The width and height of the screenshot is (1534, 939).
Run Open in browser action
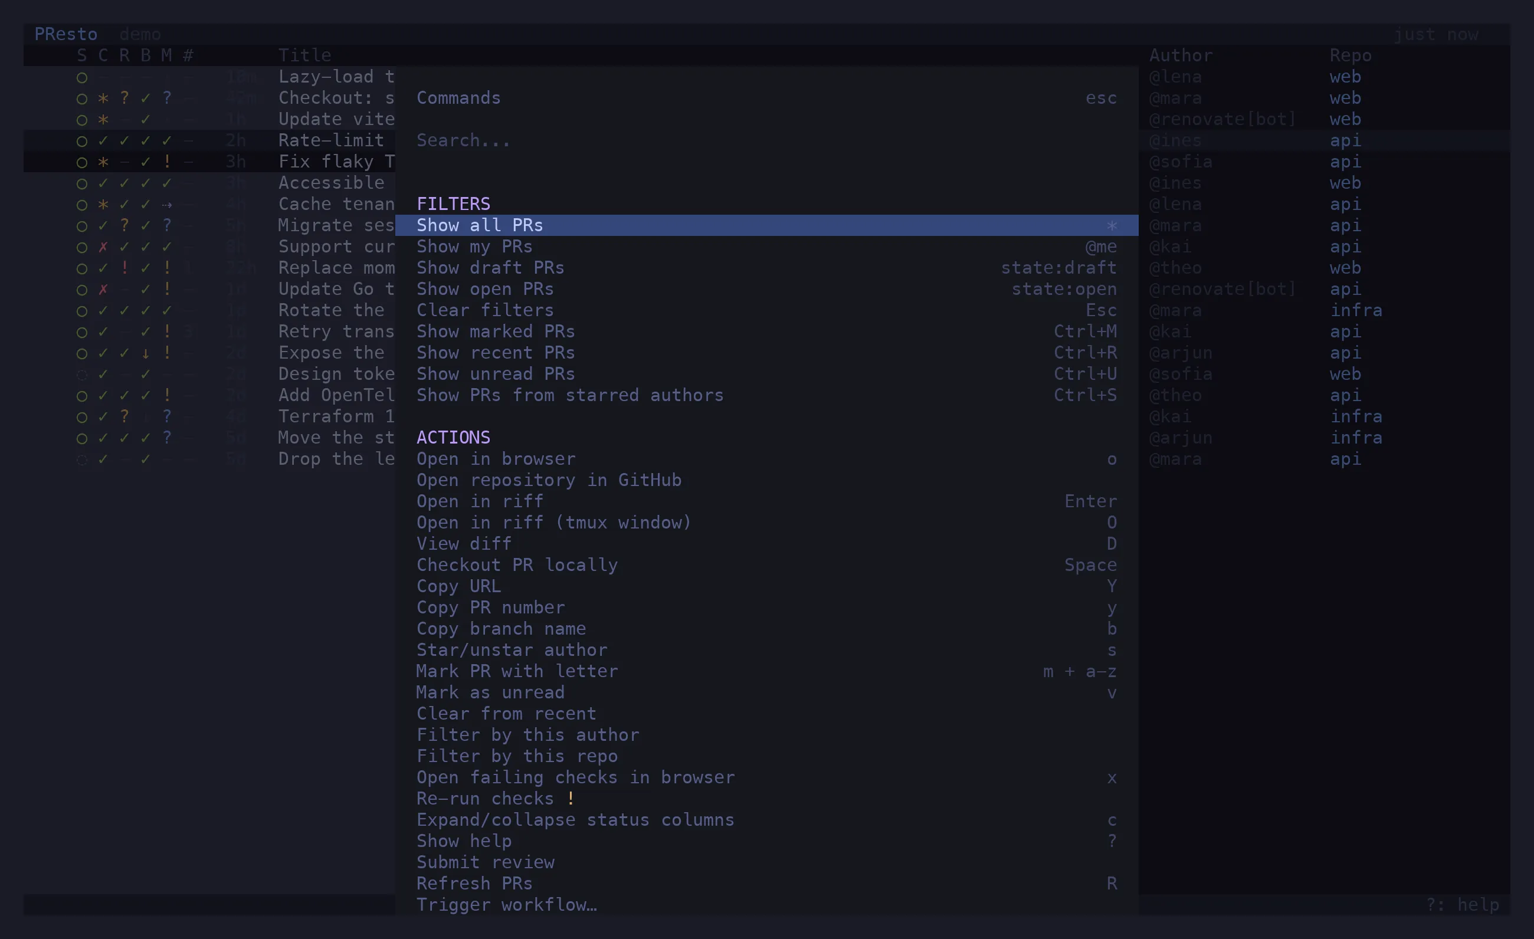pos(766,459)
